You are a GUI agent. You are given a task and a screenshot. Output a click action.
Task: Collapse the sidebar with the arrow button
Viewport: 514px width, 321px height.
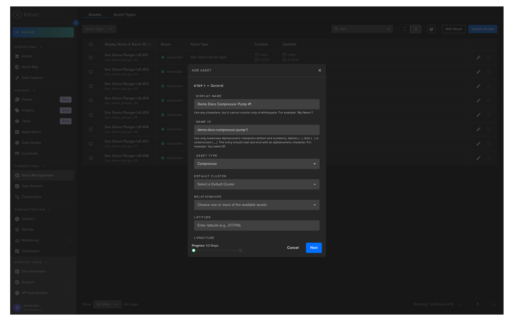coord(76,23)
